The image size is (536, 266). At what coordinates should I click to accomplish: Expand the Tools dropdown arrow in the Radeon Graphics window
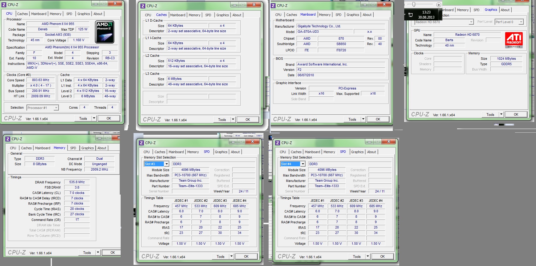pyautogui.click(x=501, y=114)
